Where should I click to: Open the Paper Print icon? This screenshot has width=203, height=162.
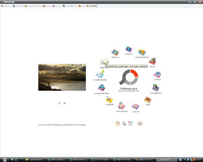click(x=105, y=62)
